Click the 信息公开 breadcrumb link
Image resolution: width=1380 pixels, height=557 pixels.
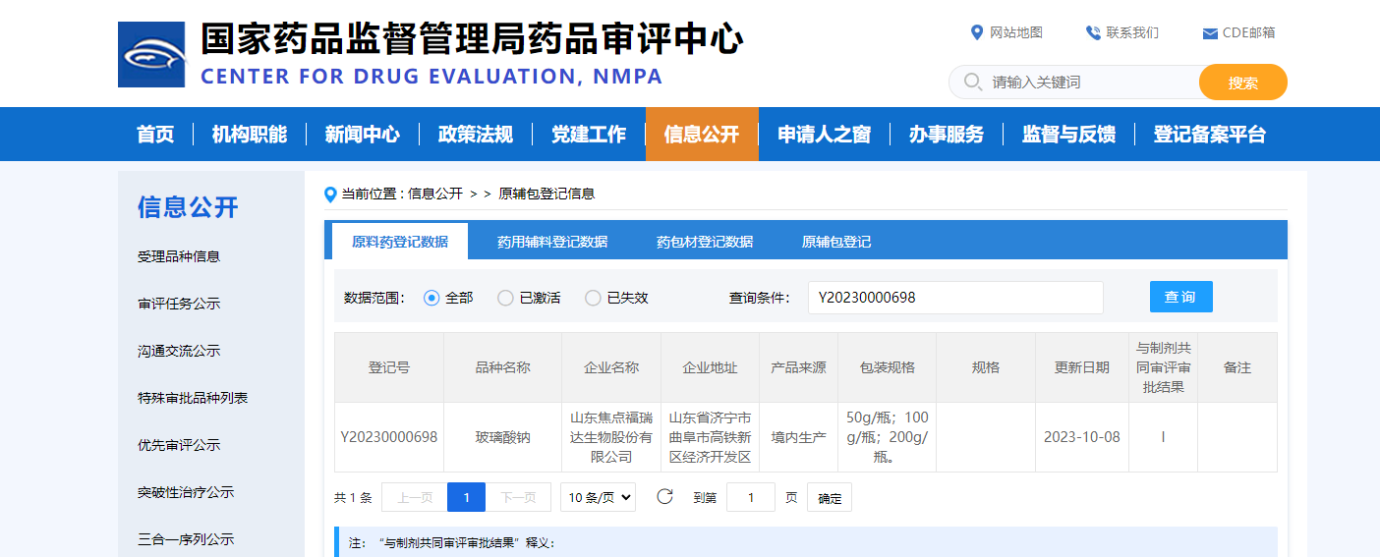pyautogui.click(x=435, y=194)
